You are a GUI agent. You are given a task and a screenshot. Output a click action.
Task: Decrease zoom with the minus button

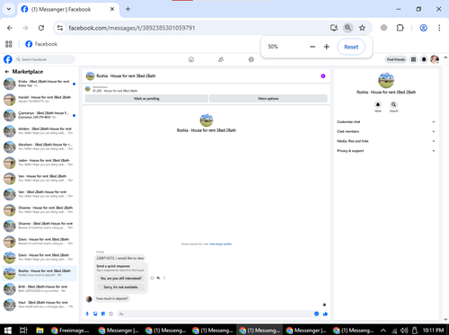coord(313,47)
